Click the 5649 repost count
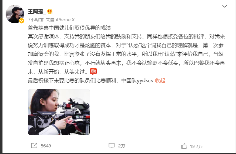236x154 pixels. click(x=46, y=146)
